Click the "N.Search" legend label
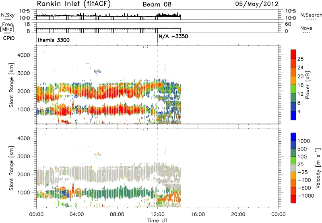Screen dimensions: 322x223 tap(311, 15)
